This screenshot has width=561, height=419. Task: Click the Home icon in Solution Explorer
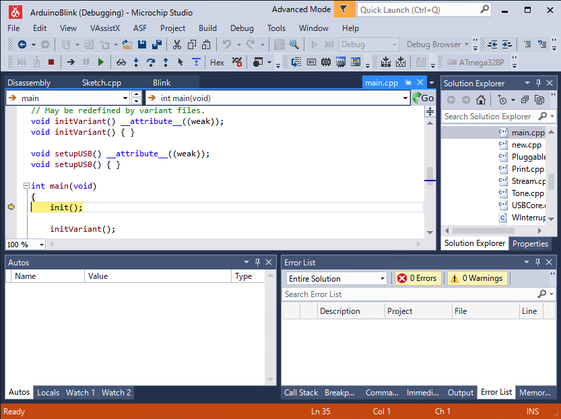[x=481, y=100]
